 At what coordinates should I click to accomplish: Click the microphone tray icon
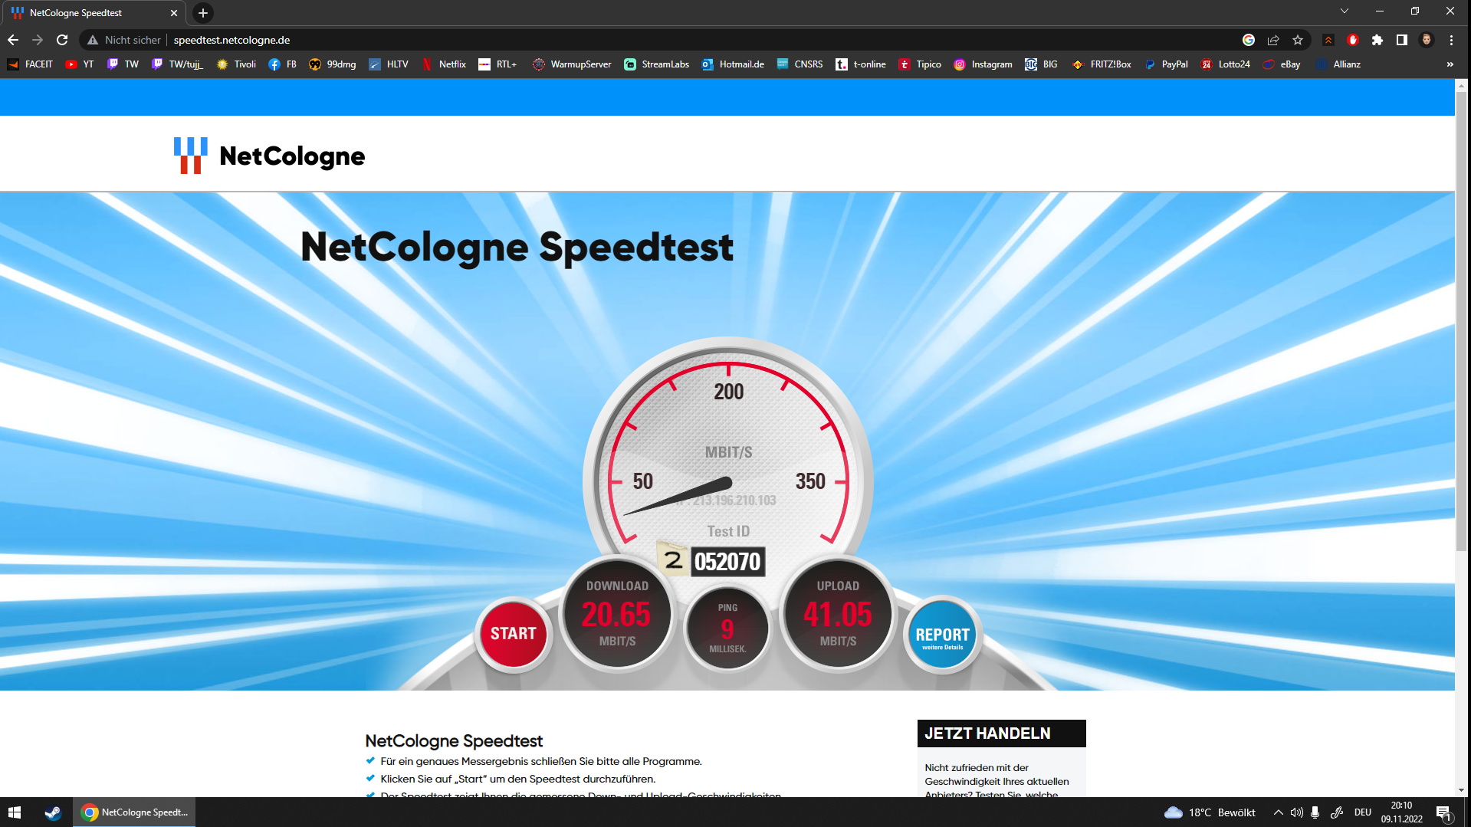(x=1315, y=812)
